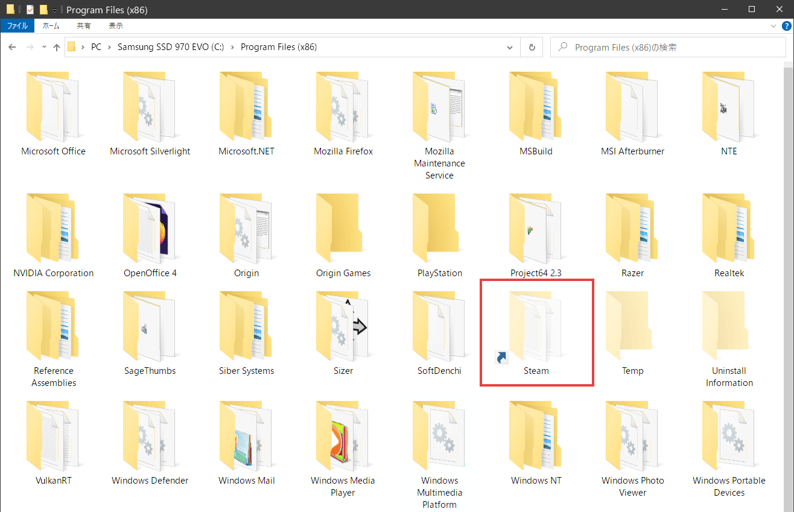Go back with the back arrow
This screenshot has height=512, width=794.
(12, 47)
